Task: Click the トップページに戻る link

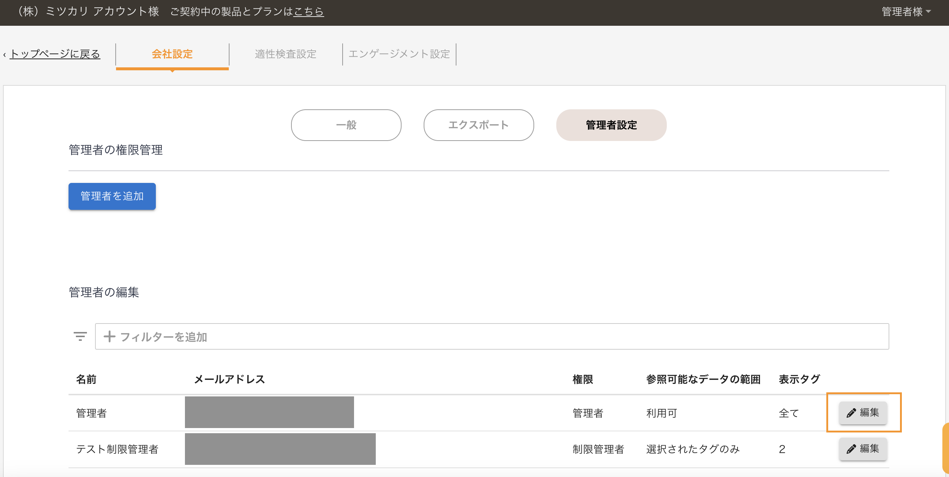Action: coord(55,54)
